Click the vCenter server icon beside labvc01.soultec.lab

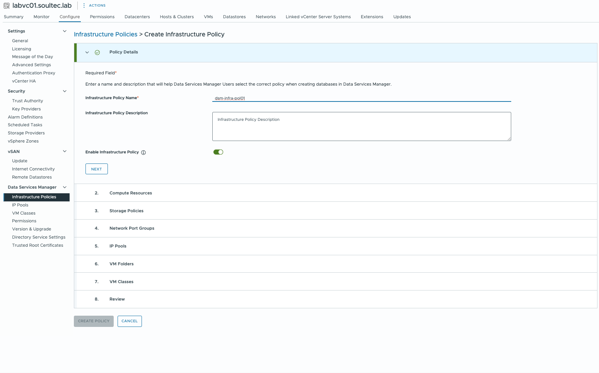click(x=7, y=6)
